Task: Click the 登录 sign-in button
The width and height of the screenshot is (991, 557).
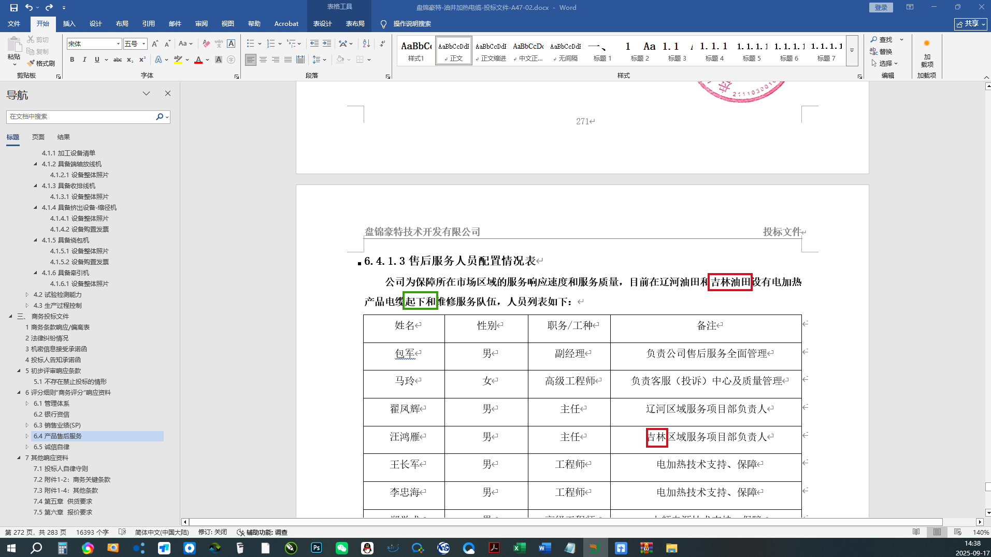Action: [x=881, y=7]
